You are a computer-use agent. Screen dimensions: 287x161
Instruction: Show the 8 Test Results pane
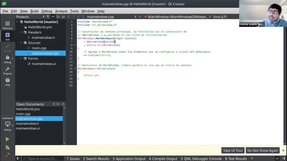click(236, 159)
